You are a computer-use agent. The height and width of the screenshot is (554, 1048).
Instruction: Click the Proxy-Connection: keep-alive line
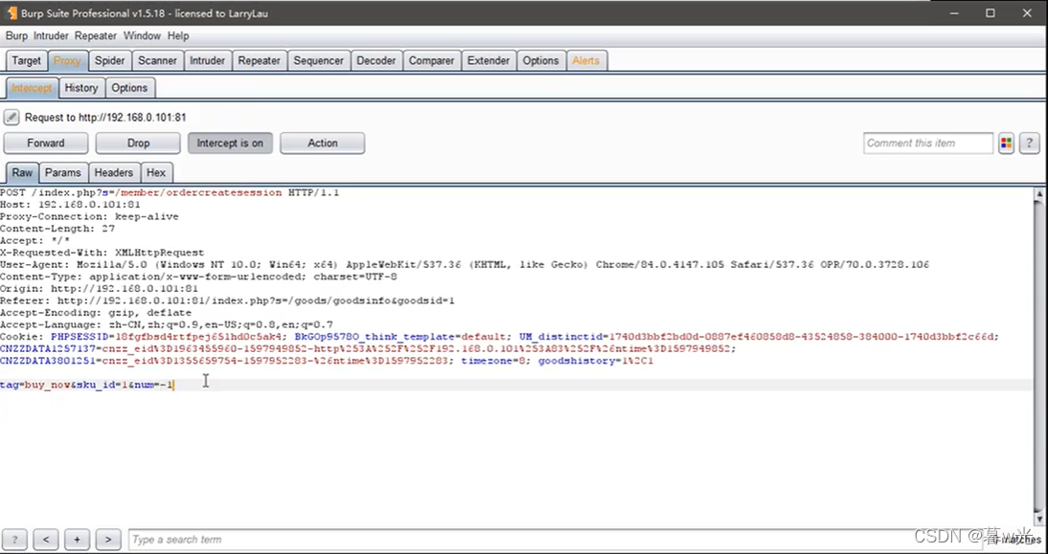coord(89,216)
